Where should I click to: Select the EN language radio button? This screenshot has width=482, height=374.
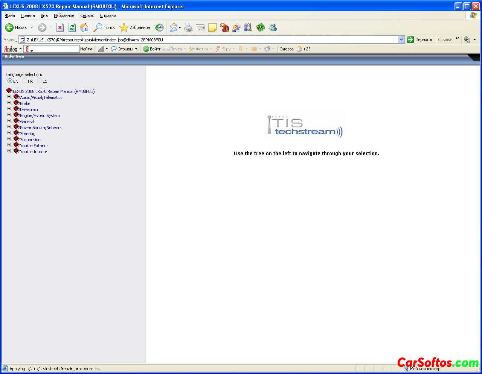coord(10,81)
